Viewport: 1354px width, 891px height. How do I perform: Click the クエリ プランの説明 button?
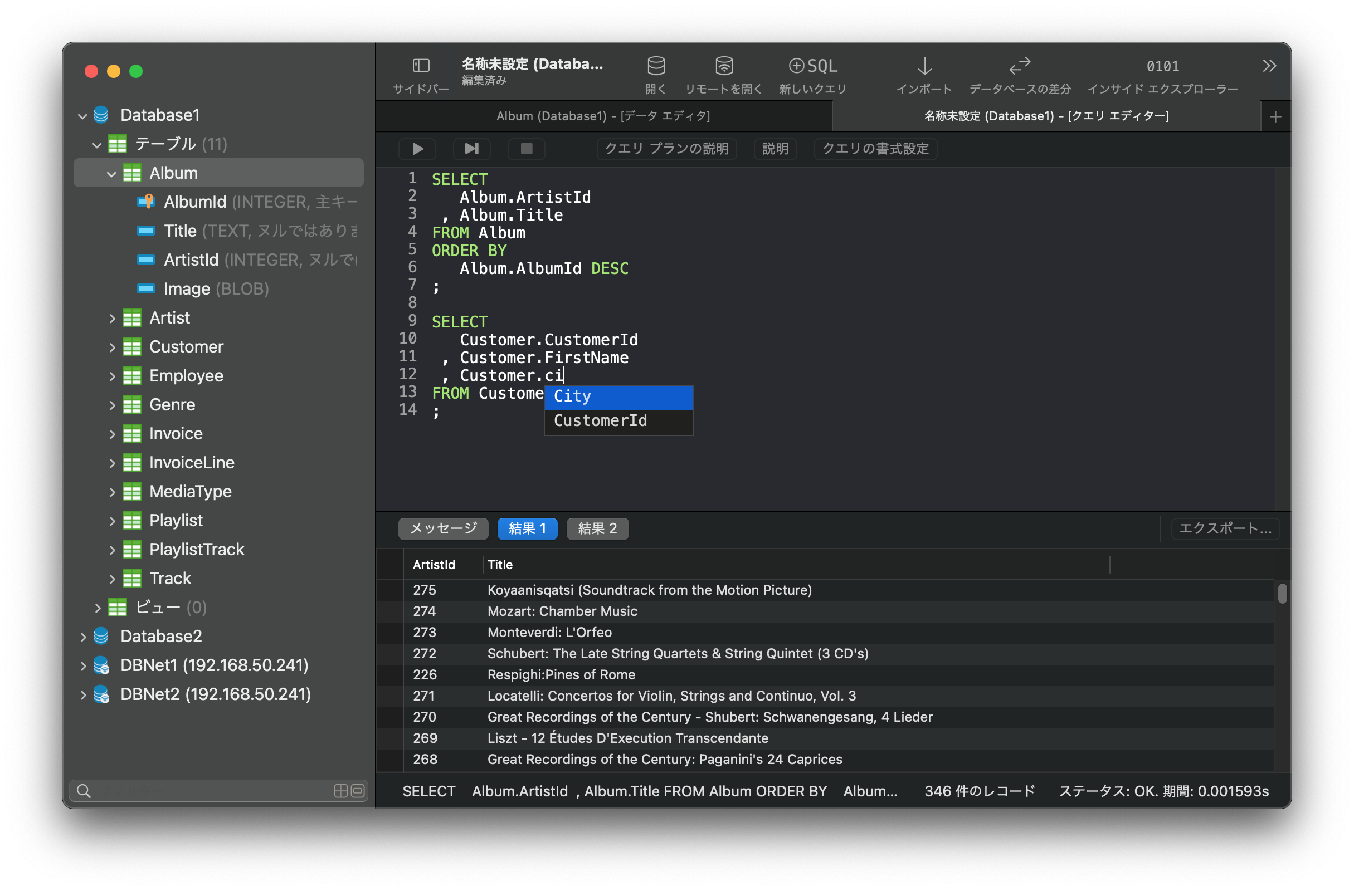pos(666,148)
